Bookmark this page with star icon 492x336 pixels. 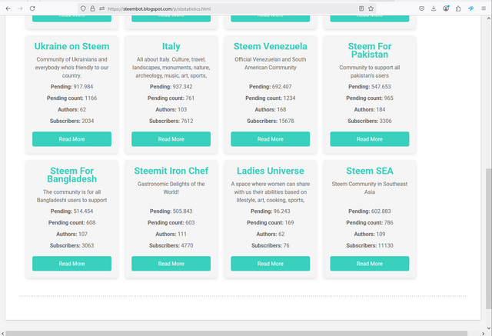click(371, 8)
